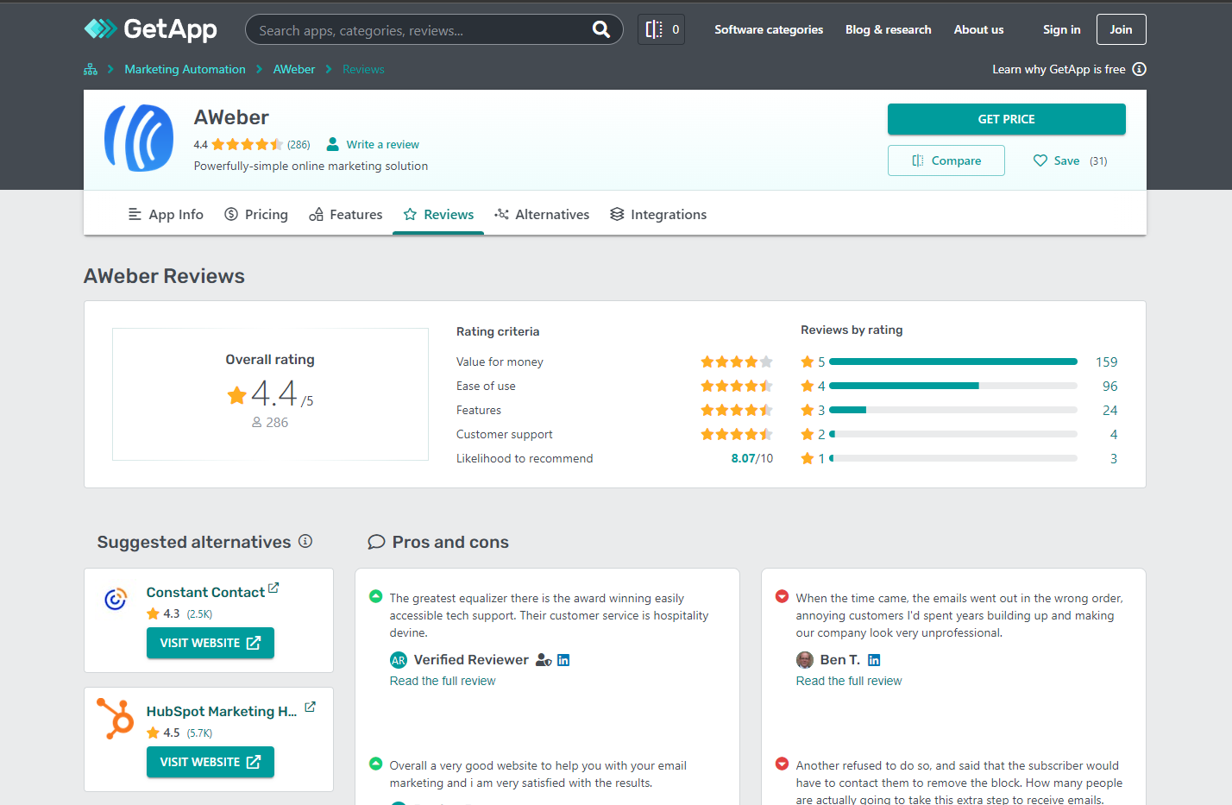Filter reviews by 5 star bar

pos(953,362)
